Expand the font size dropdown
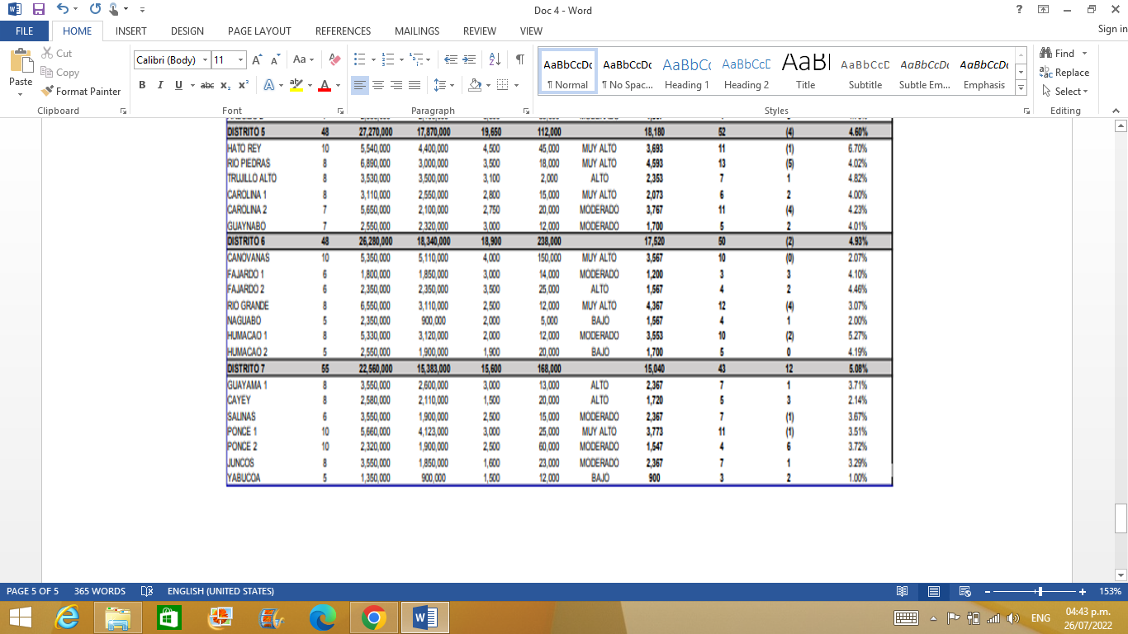 [x=240, y=59]
